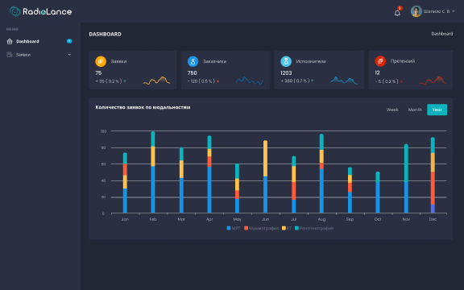Toggle the Рентгенография series in legend
This screenshot has height=290, width=464.
tap(314, 228)
